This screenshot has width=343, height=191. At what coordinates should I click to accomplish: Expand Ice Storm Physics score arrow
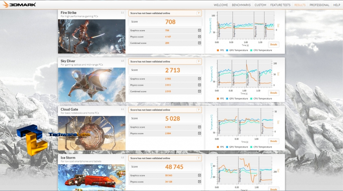pos(199,182)
